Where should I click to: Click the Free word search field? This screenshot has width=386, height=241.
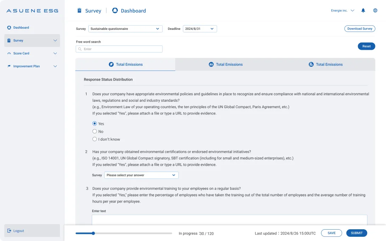pyautogui.click(x=119, y=49)
